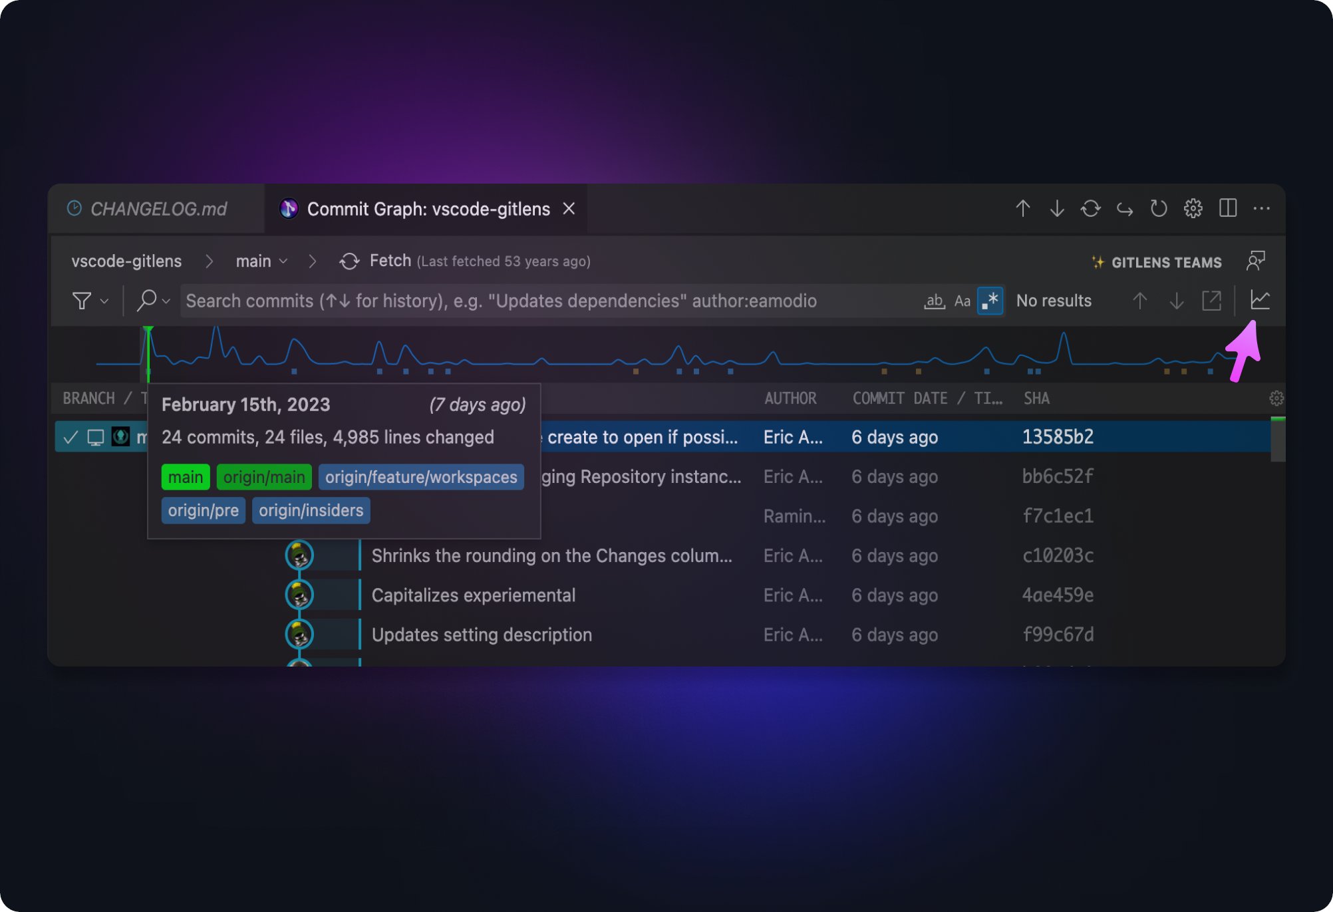Enable the Match Case search option

pyautogui.click(x=961, y=301)
